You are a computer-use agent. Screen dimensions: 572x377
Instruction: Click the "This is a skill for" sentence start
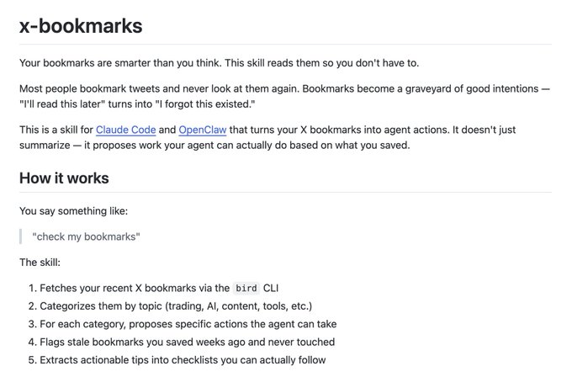click(56, 130)
